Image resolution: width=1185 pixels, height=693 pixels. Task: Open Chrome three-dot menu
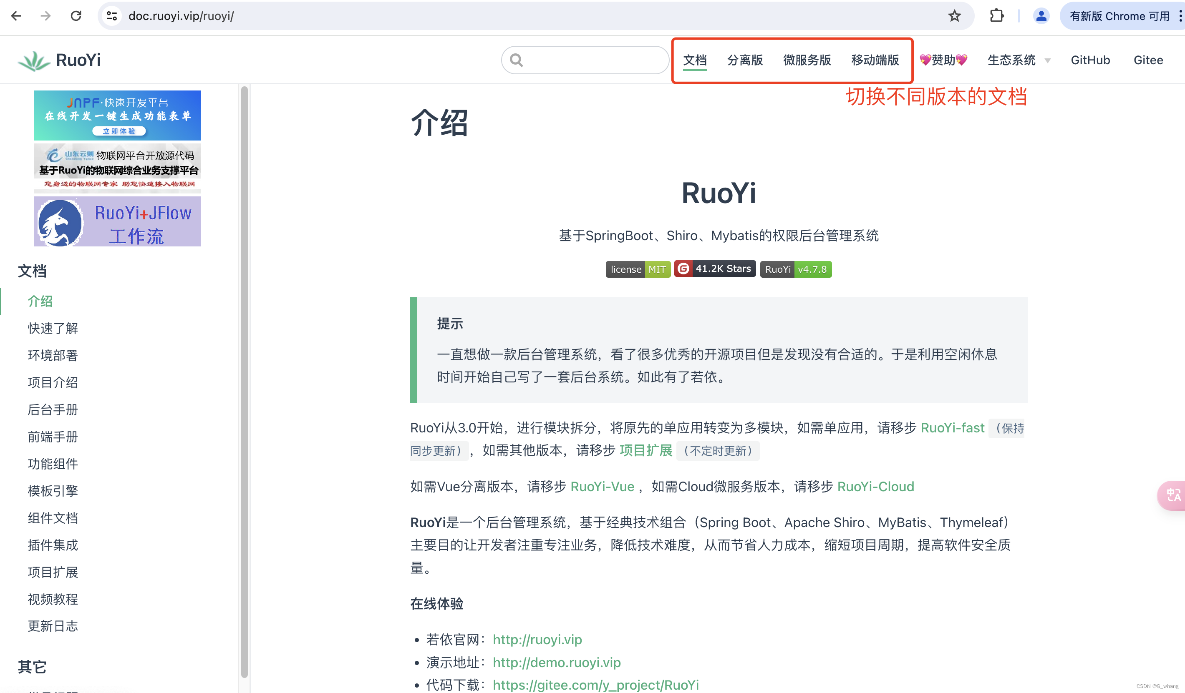click(x=1180, y=16)
